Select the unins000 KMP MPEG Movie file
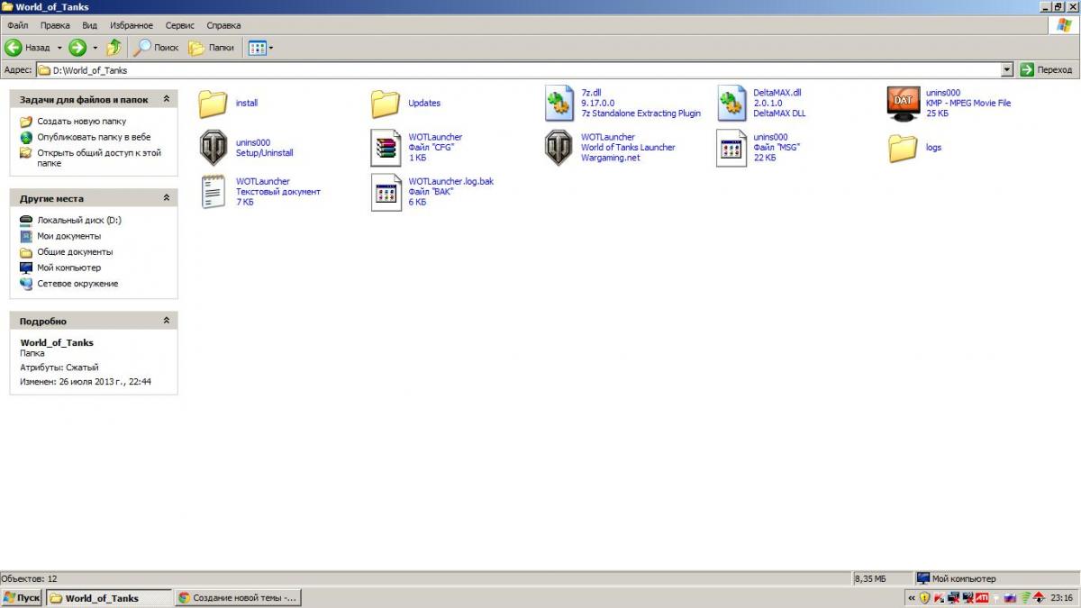The image size is (1081, 608). click(904, 104)
